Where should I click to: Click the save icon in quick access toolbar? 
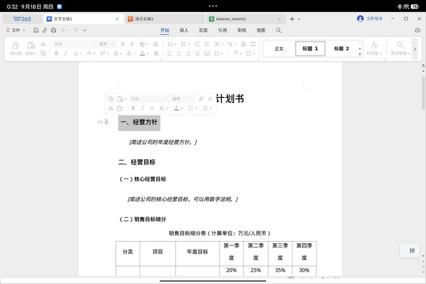tap(36, 30)
